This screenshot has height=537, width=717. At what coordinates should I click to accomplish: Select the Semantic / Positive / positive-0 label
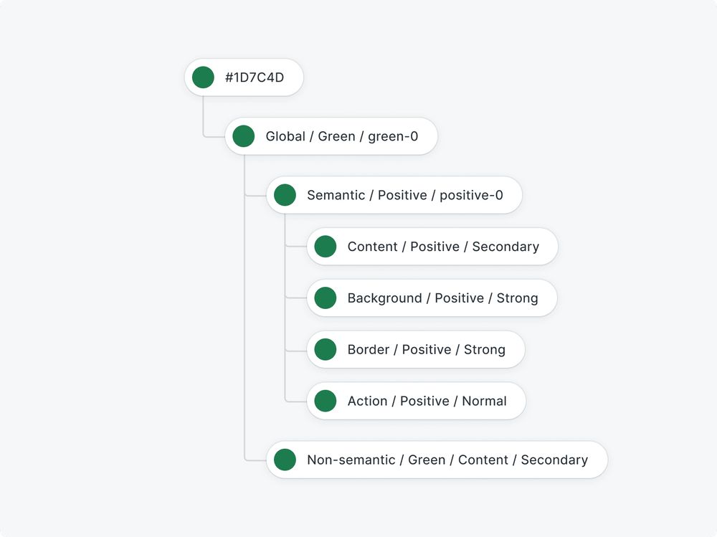405,195
